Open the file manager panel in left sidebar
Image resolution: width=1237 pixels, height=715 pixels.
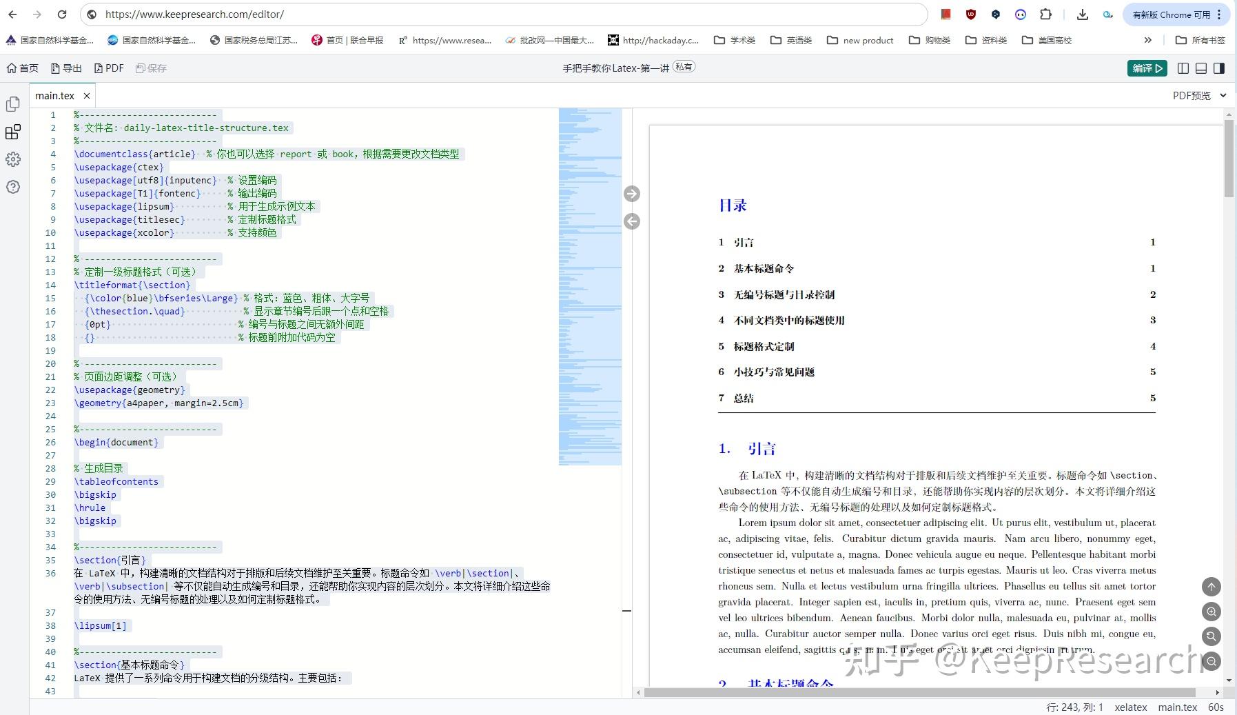coord(12,104)
